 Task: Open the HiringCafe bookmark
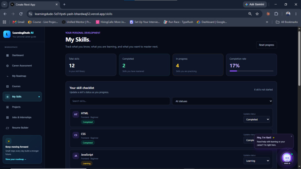click(111, 22)
